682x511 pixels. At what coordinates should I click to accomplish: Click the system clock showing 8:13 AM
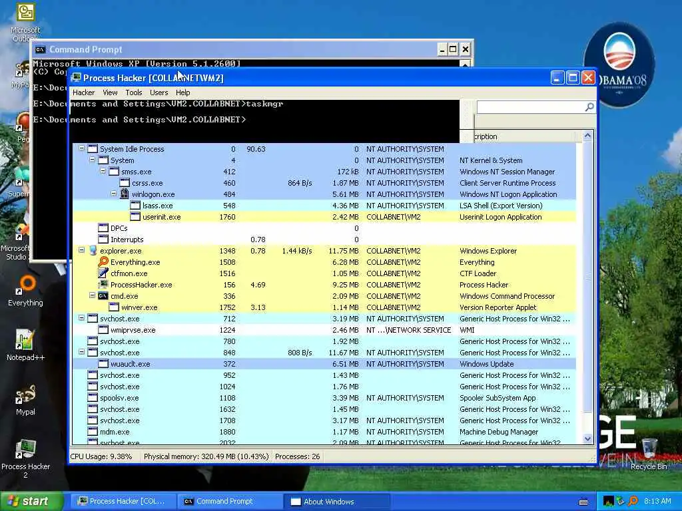(657, 501)
